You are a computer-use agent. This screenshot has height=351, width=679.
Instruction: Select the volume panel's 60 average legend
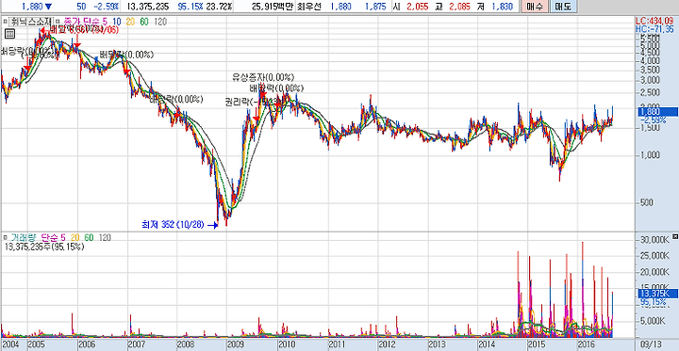[x=89, y=237]
